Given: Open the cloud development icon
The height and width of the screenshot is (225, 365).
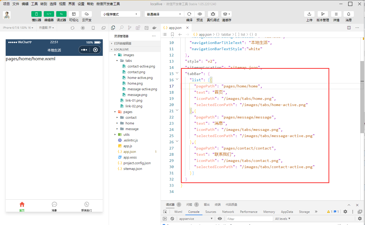Looking at the screenshot, I should [87, 14].
